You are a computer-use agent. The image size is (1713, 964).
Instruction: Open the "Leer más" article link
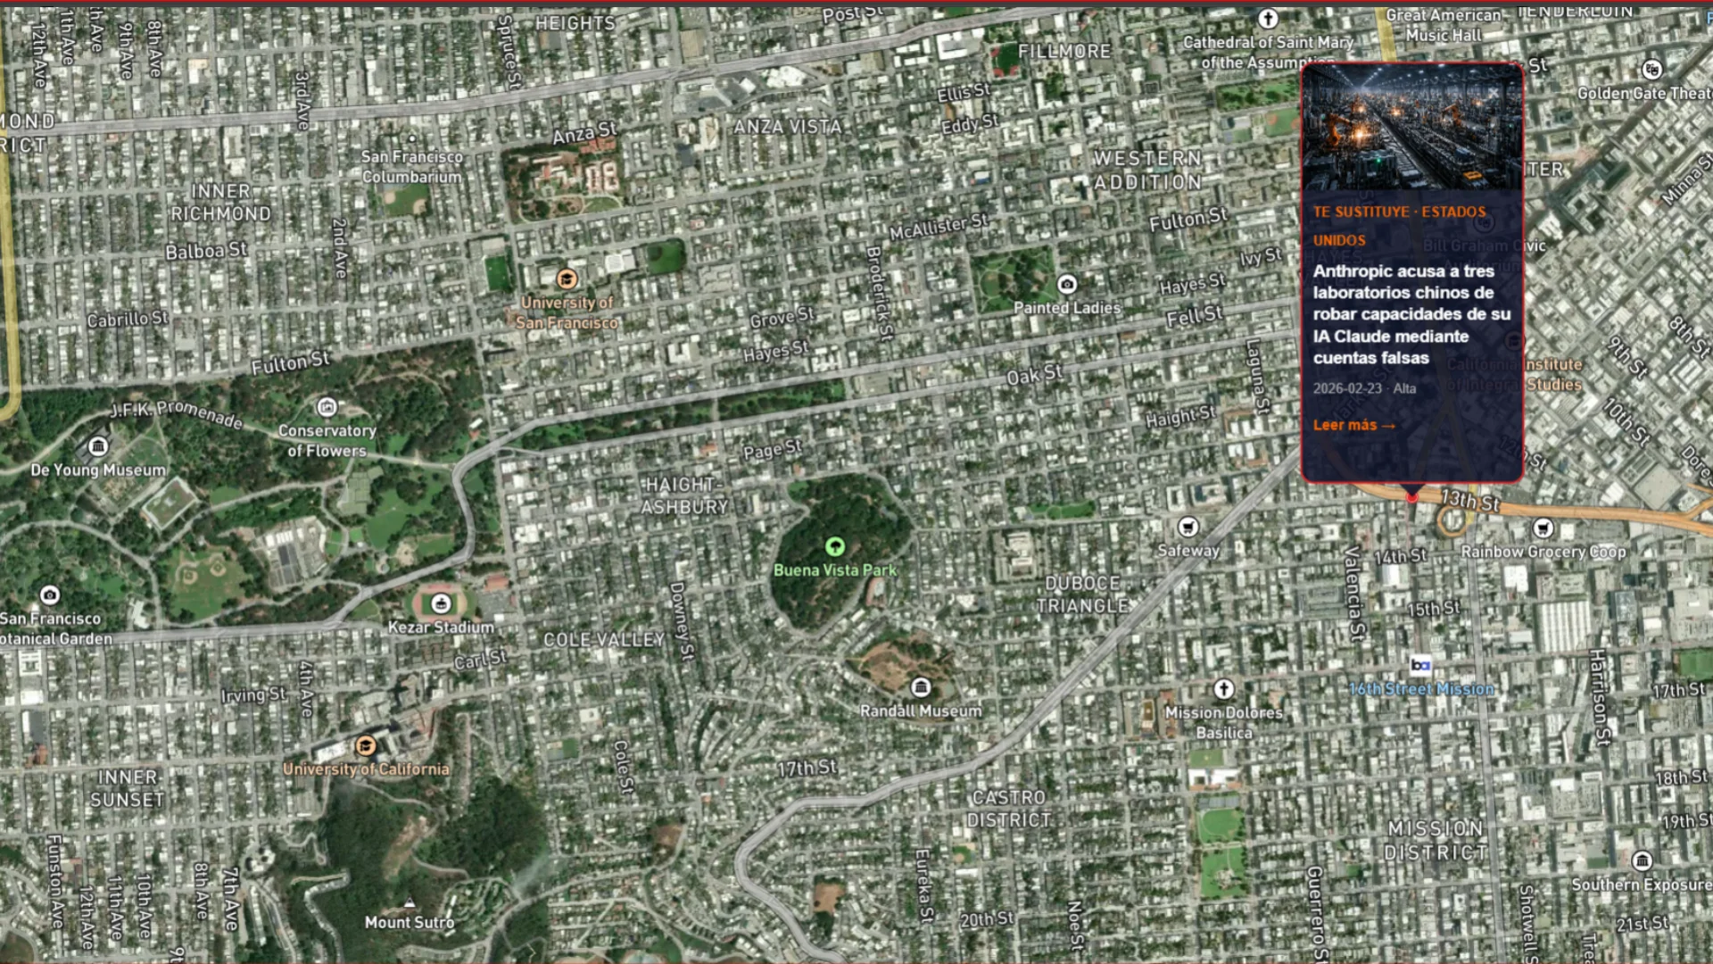(1353, 426)
